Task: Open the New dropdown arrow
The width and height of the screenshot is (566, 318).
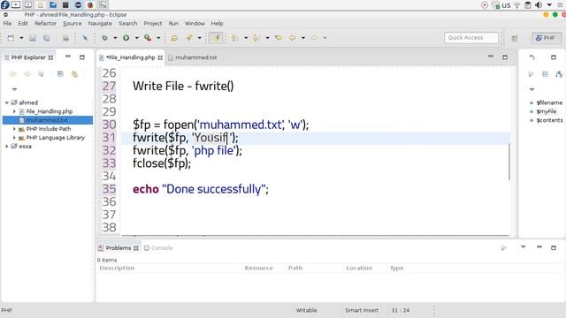Action: tap(21, 38)
